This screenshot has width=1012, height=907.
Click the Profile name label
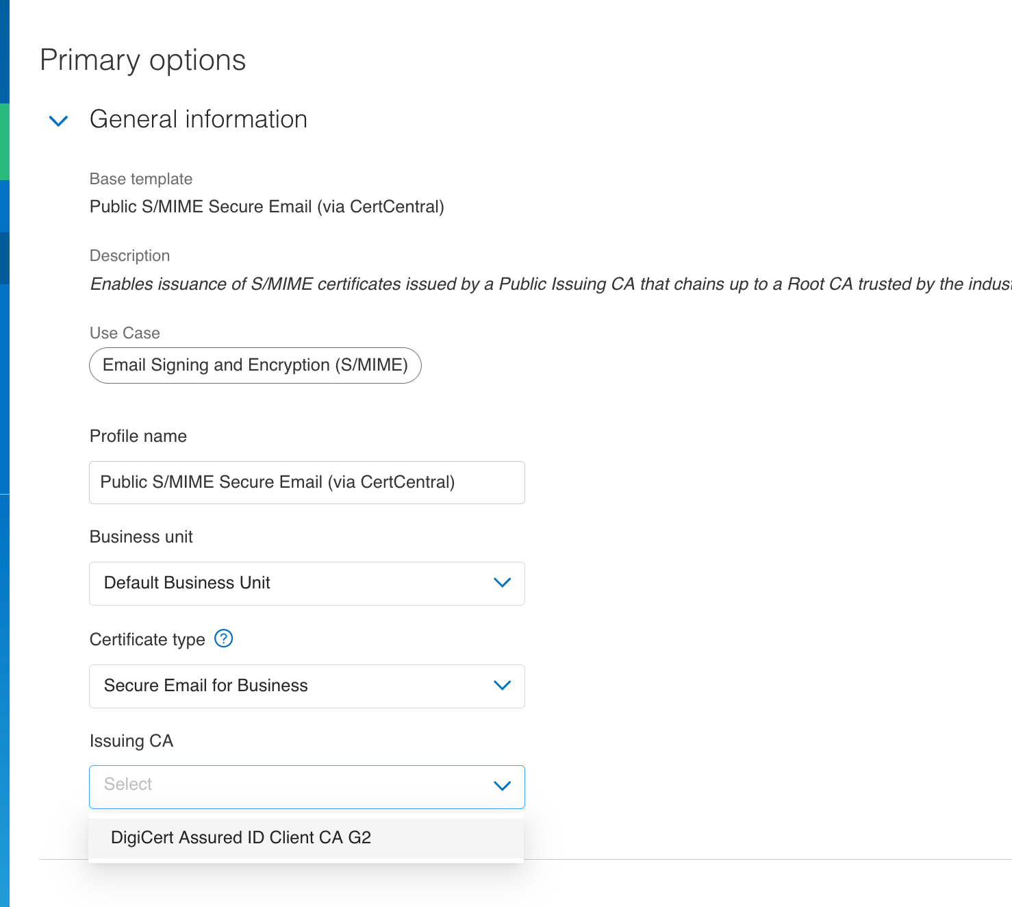click(x=138, y=436)
